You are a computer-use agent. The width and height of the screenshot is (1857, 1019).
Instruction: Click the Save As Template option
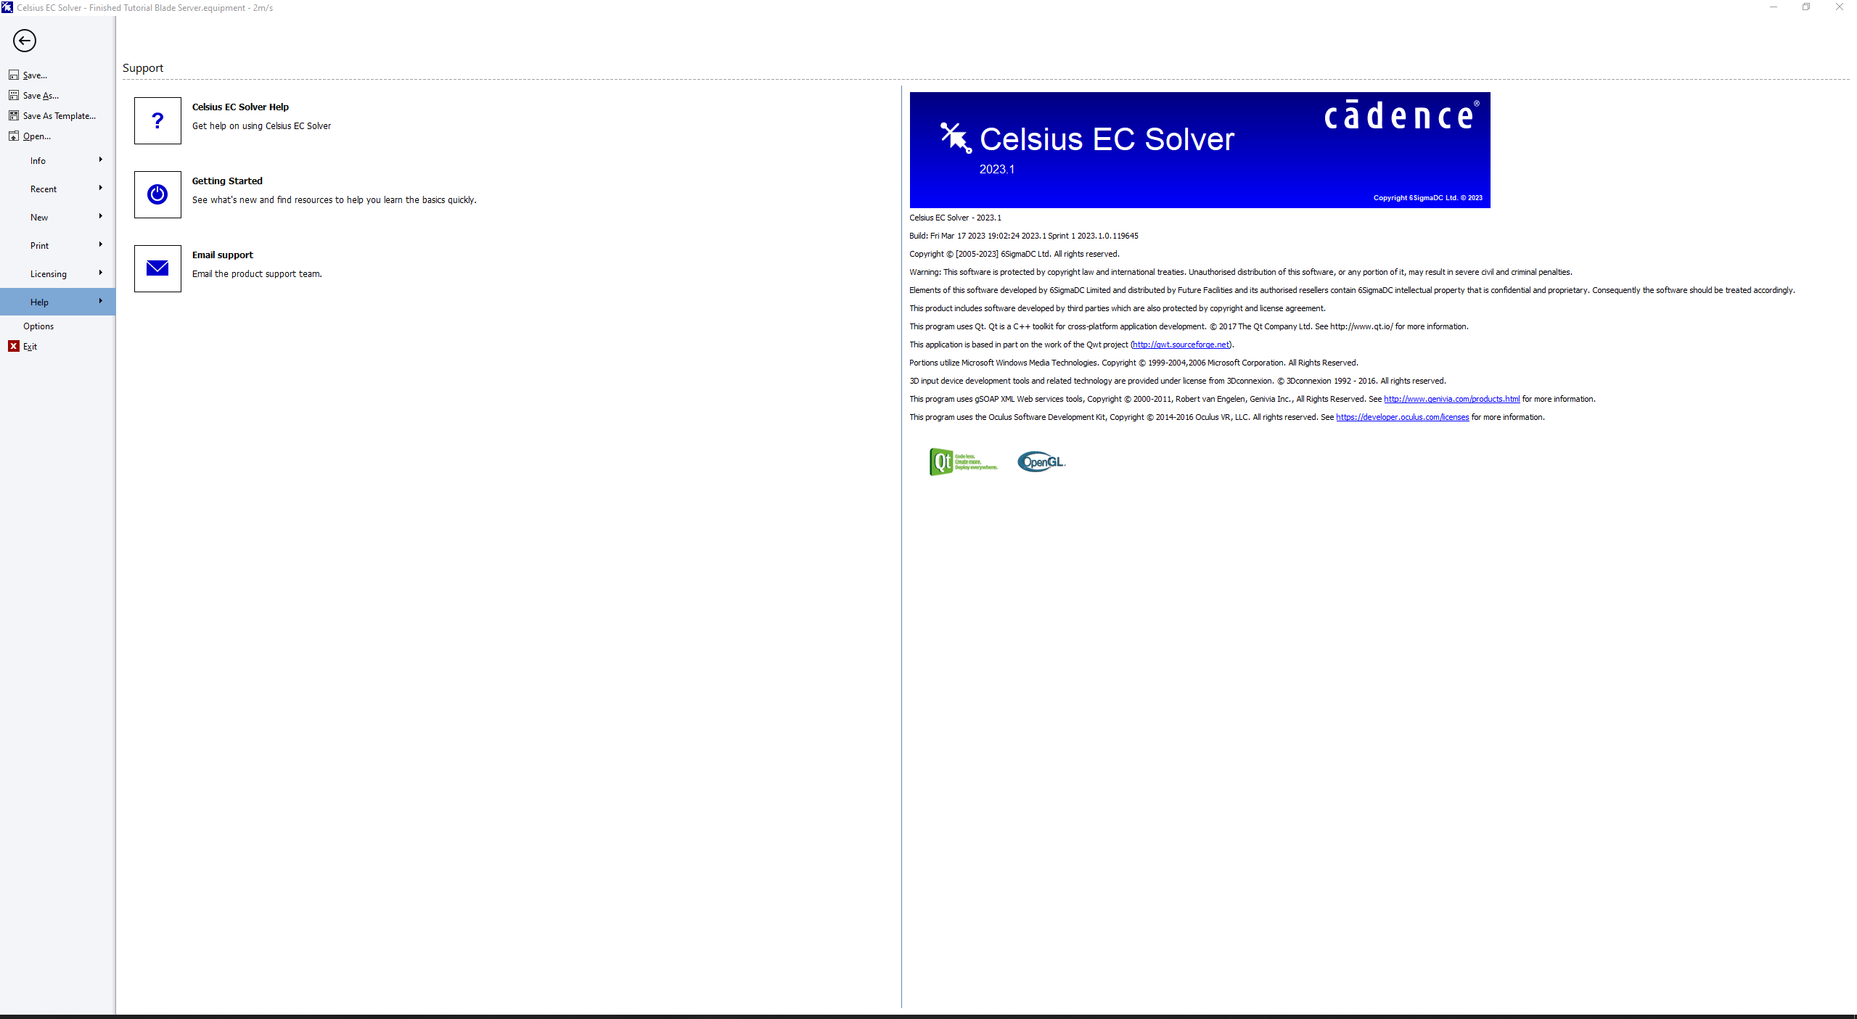click(x=58, y=115)
